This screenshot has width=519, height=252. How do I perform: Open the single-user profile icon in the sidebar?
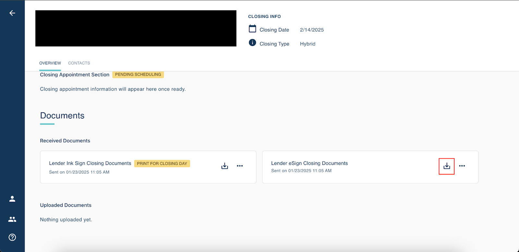tap(12, 199)
